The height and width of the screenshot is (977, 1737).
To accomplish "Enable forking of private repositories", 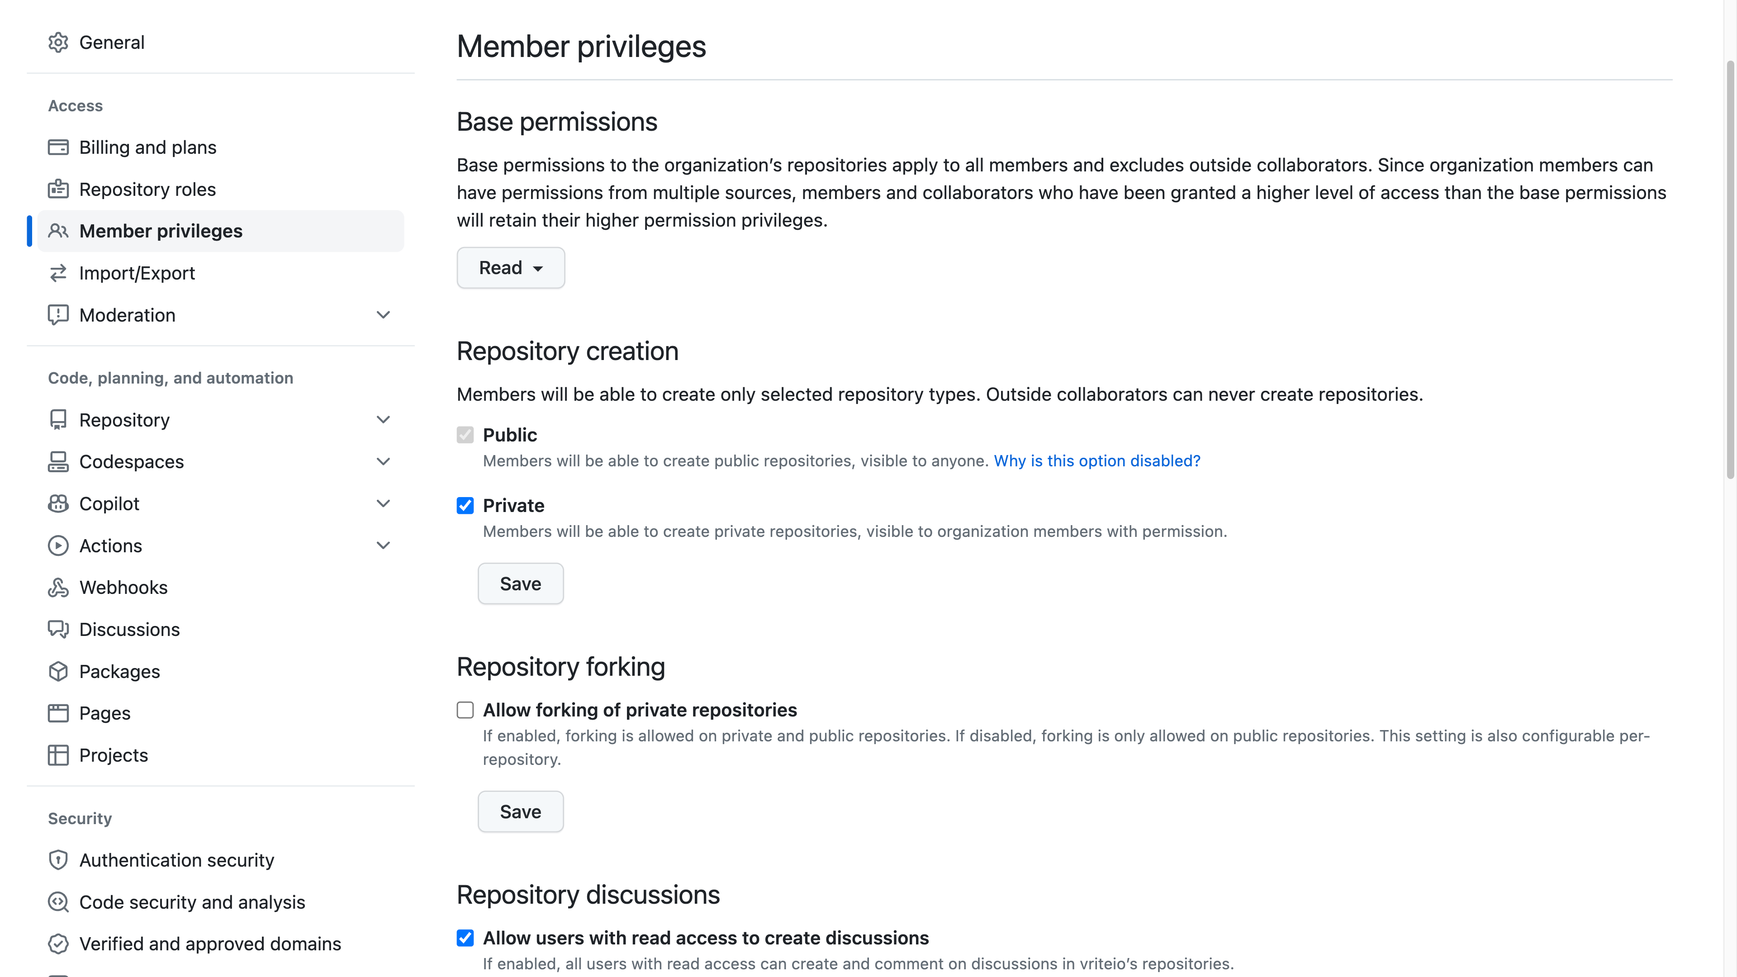I will [x=465, y=709].
